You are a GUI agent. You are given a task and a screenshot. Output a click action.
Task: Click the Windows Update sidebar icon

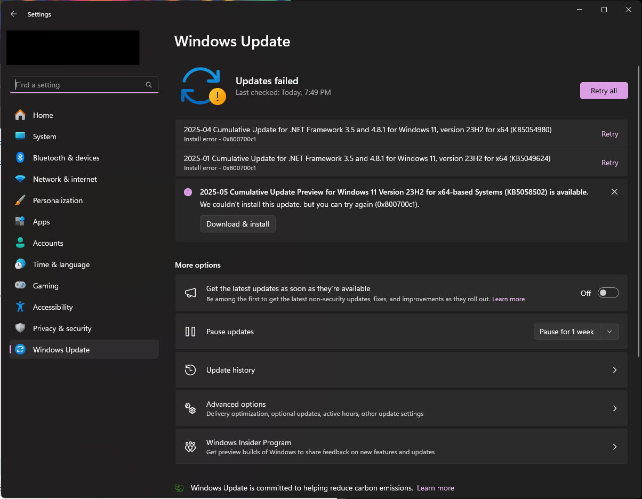[20, 350]
